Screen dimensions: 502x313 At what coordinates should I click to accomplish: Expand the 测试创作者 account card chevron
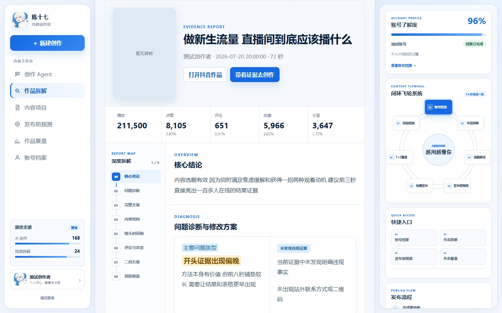click(x=80, y=280)
